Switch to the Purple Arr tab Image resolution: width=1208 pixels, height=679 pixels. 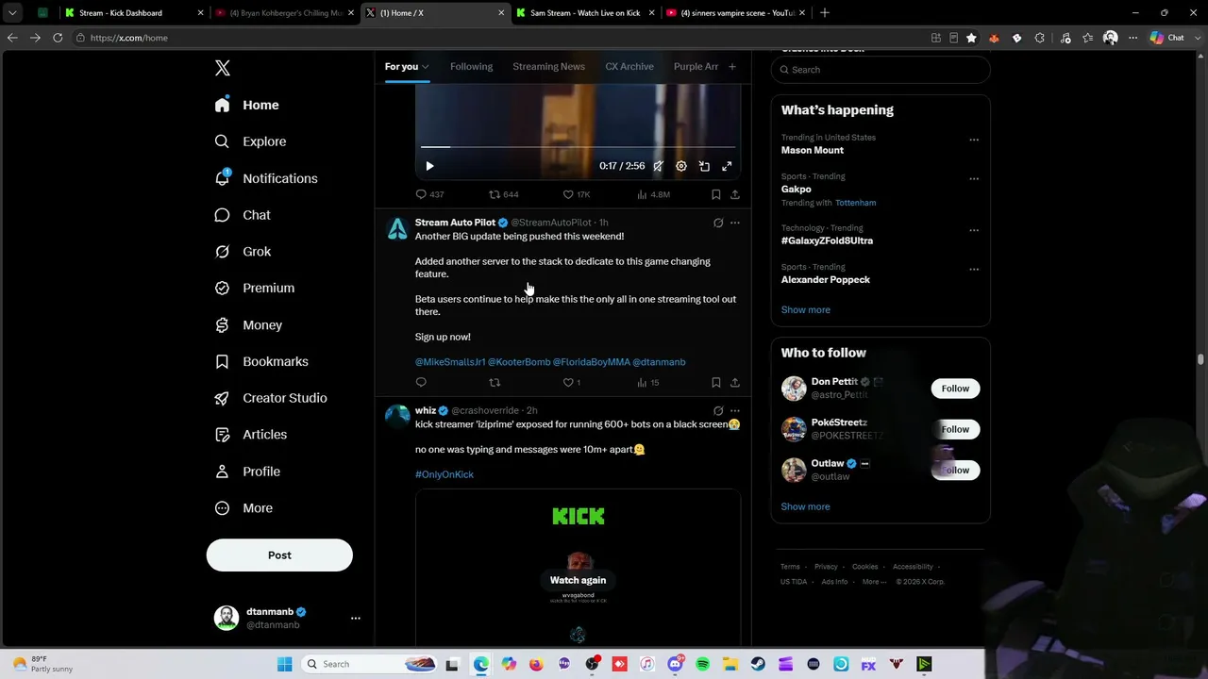[696, 66]
